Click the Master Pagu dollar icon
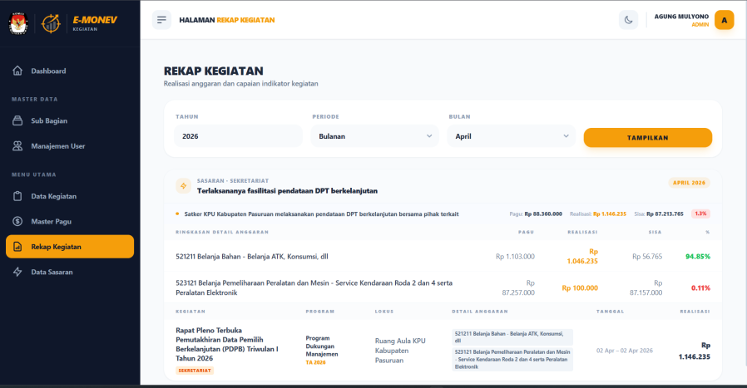Image resolution: width=747 pixels, height=388 pixels. (x=17, y=221)
